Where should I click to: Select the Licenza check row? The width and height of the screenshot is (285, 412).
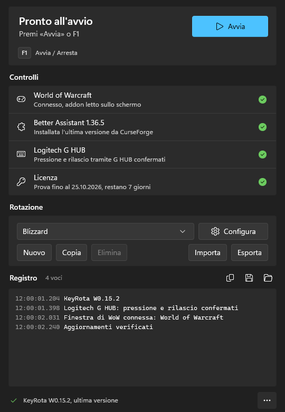click(x=142, y=182)
